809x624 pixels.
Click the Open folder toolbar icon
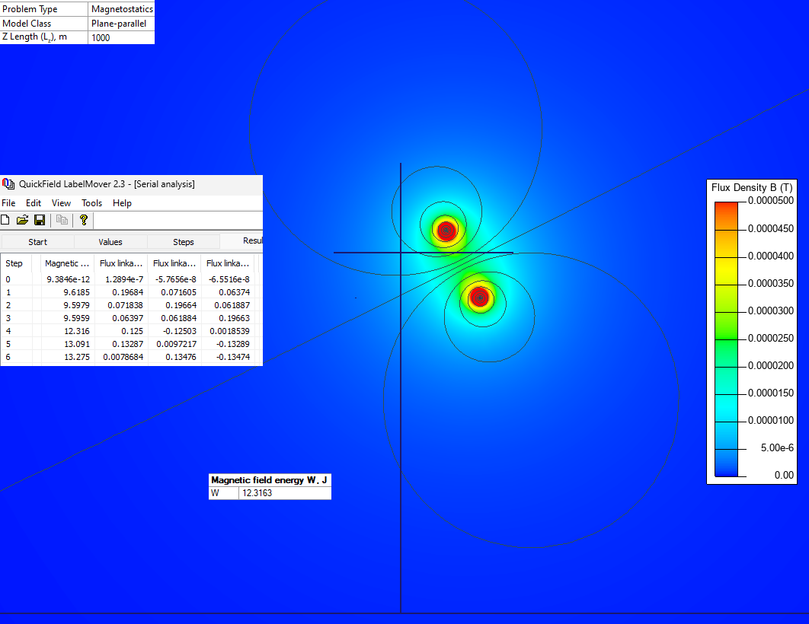(x=22, y=220)
